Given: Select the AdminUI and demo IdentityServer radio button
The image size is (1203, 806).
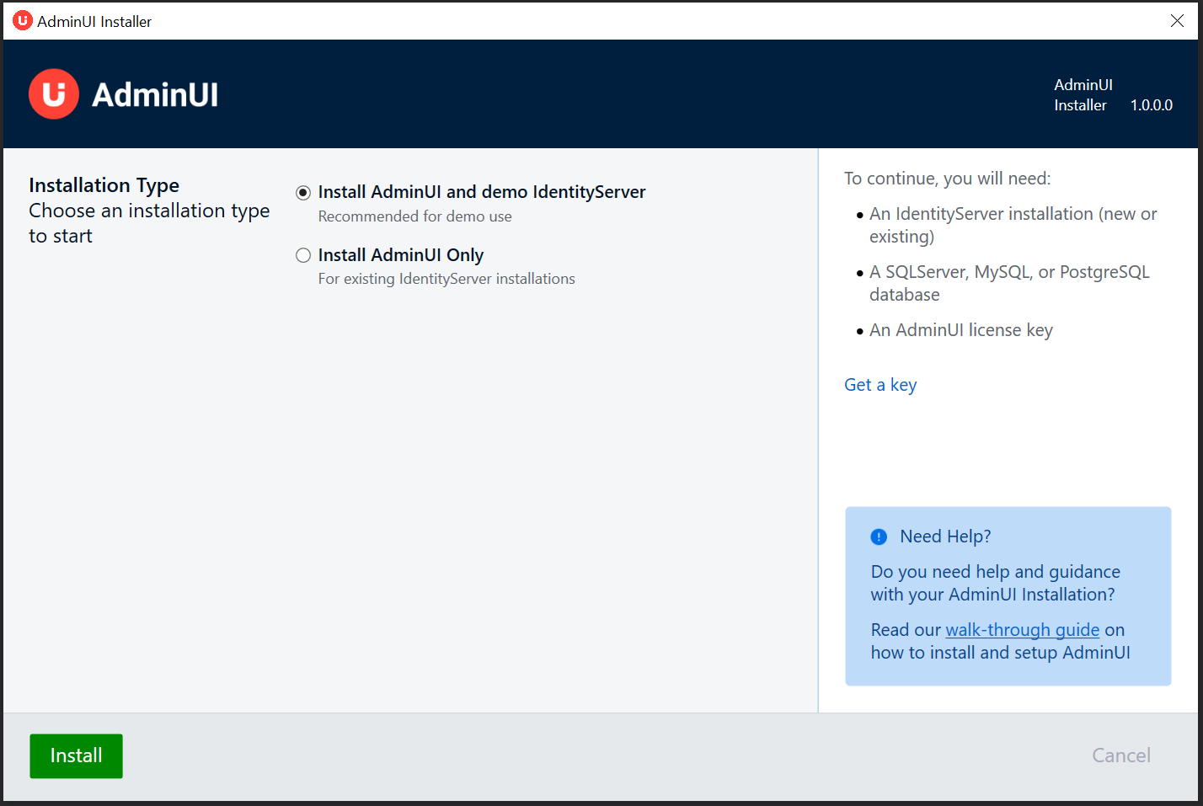Looking at the screenshot, I should [303, 193].
